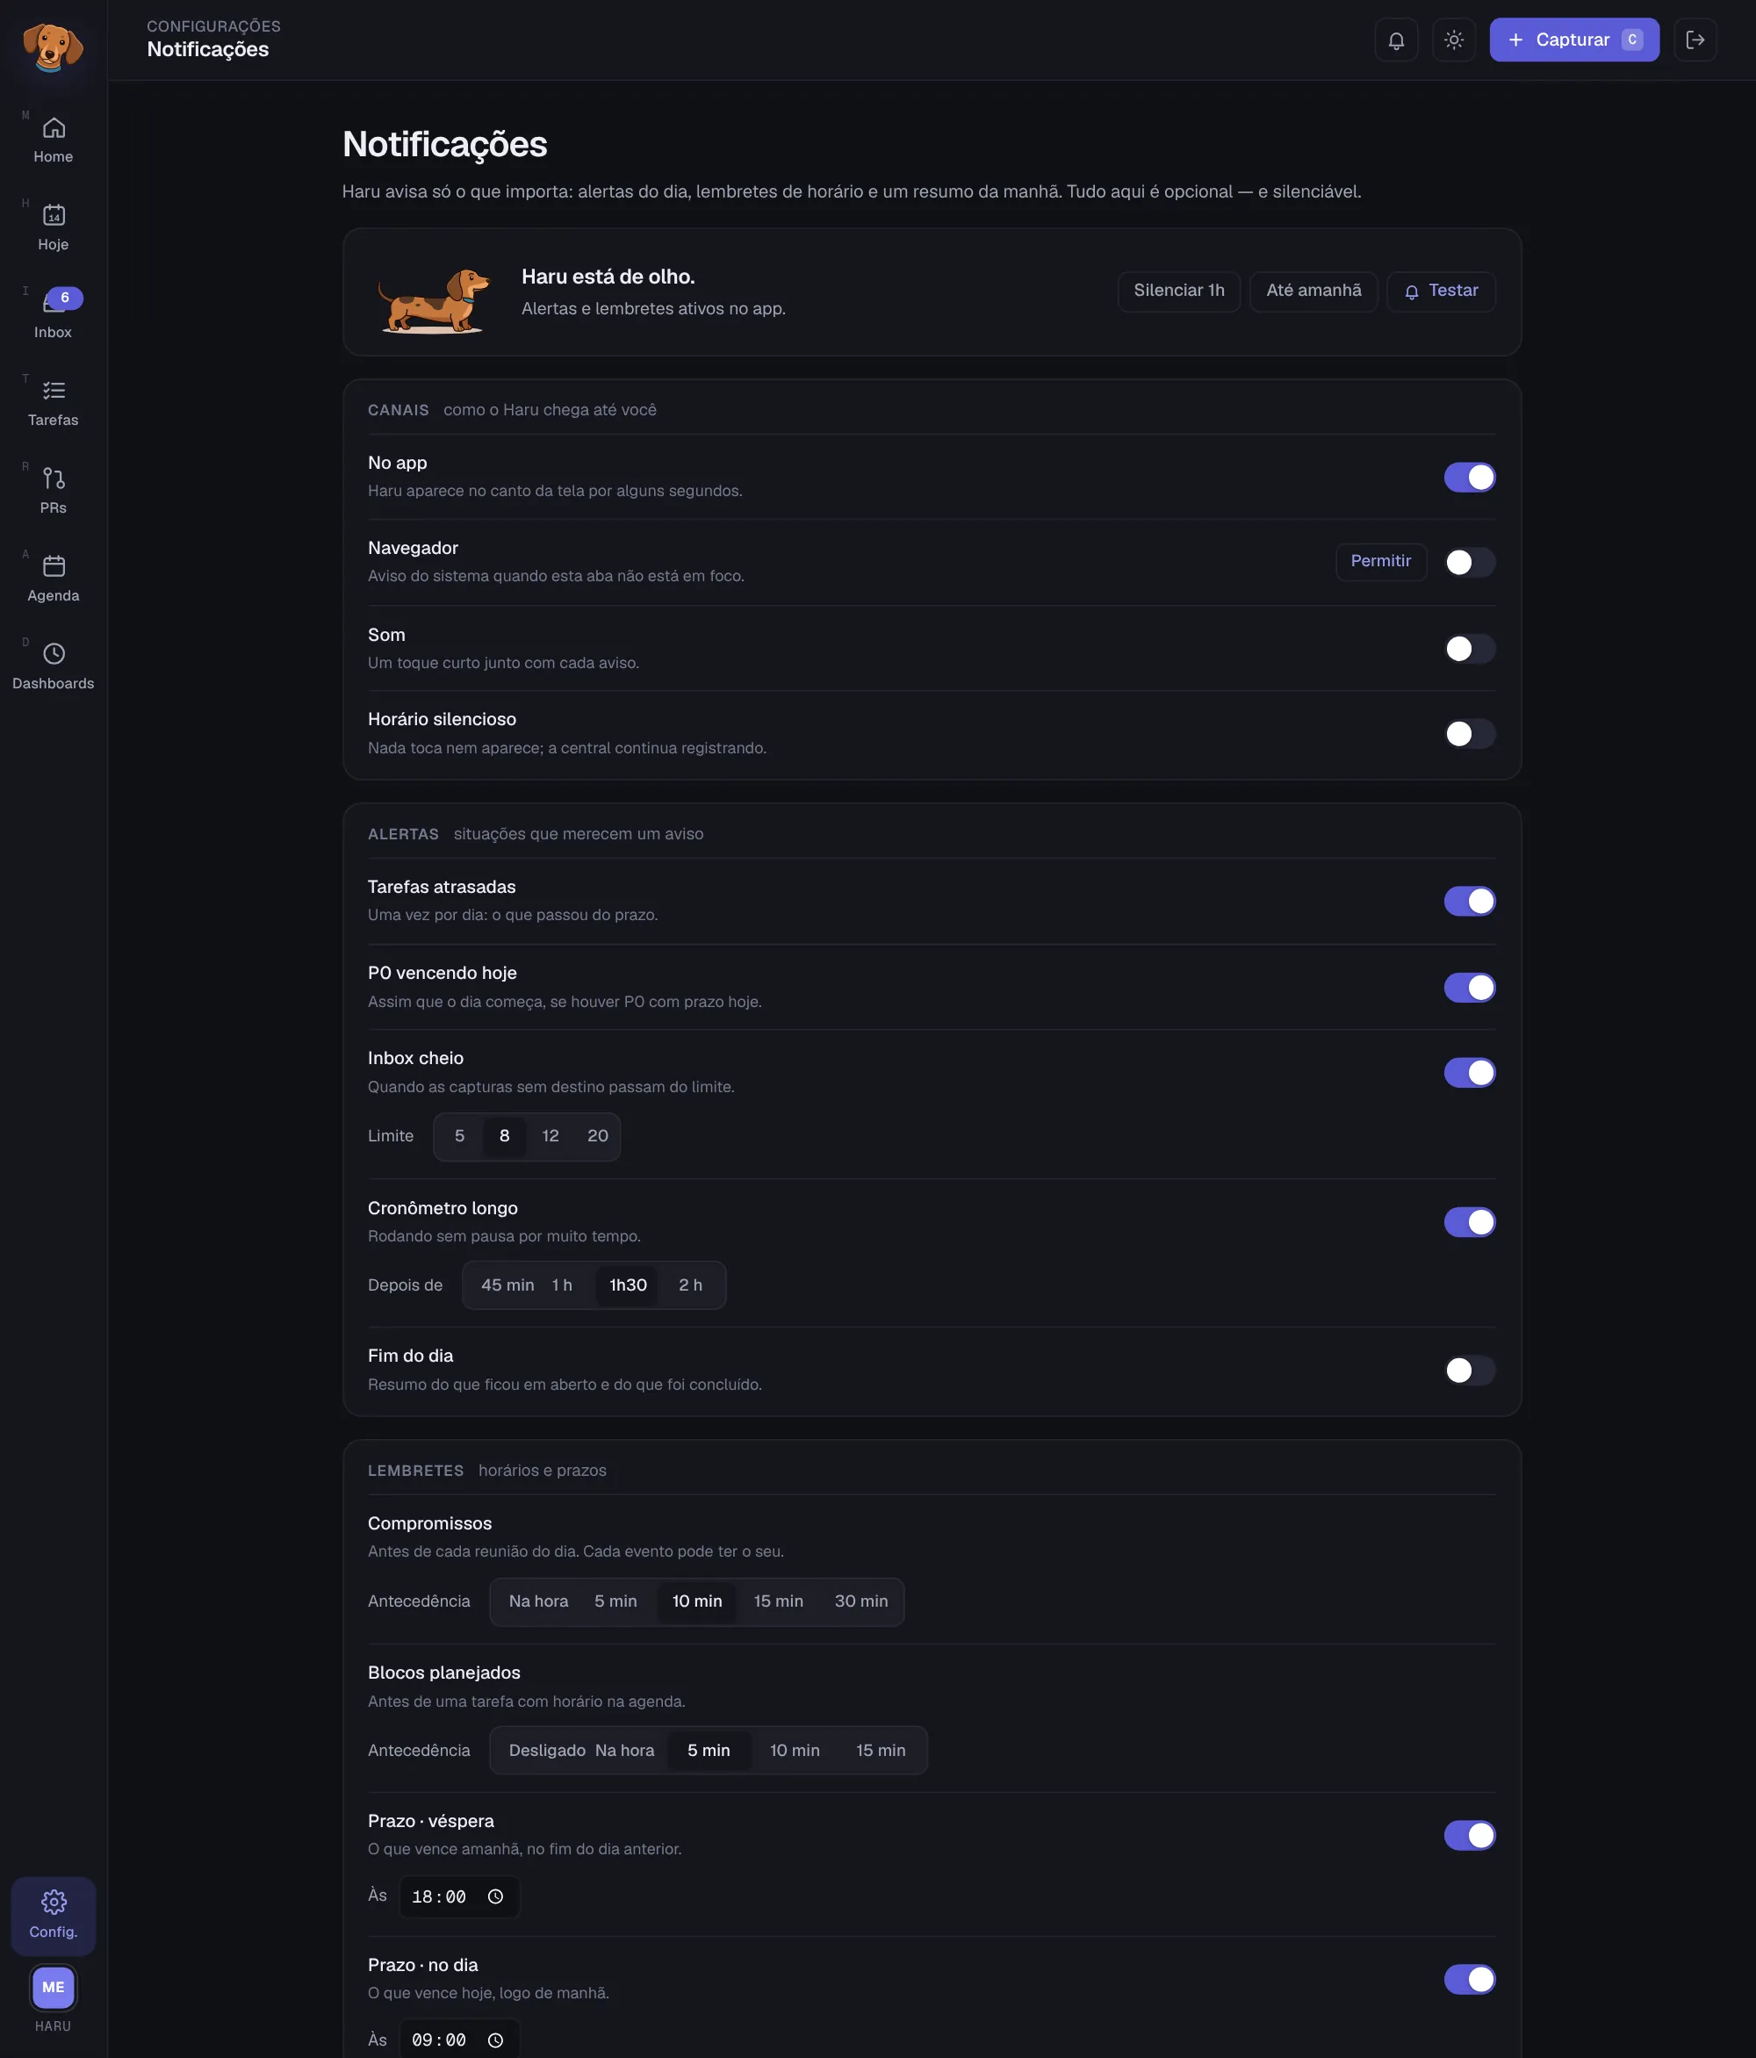
Task: Click Permitir for Navegador notifications
Action: coord(1380,561)
